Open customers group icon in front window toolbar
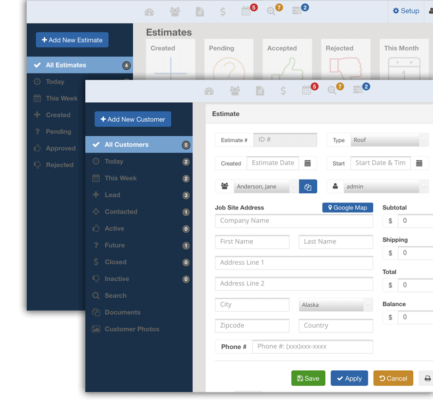The height and width of the screenshot is (407, 433). [235, 91]
